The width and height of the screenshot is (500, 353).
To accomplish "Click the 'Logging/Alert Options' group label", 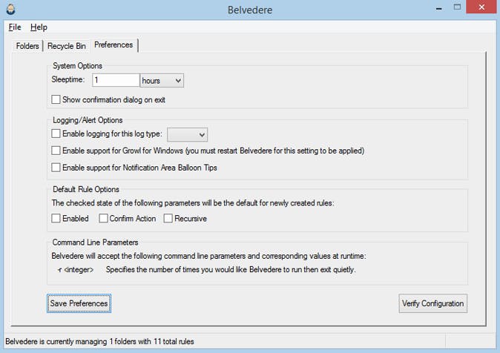I will (88, 120).
